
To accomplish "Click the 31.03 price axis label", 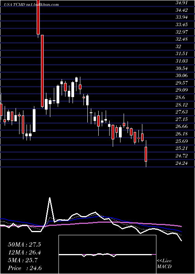I will (x=181, y=61).
